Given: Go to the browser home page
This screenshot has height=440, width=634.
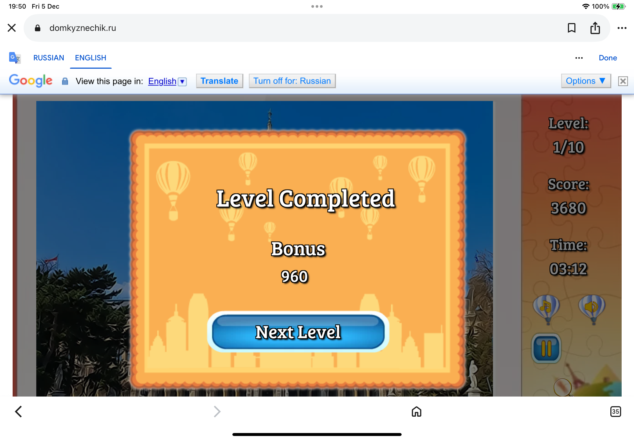Looking at the screenshot, I should pos(416,412).
